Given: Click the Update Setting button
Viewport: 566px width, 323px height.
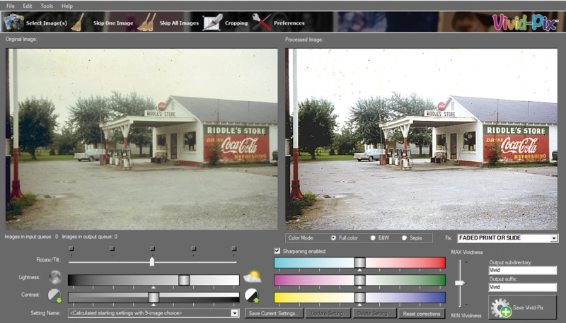Looking at the screenshot, I should pos(328,313).
